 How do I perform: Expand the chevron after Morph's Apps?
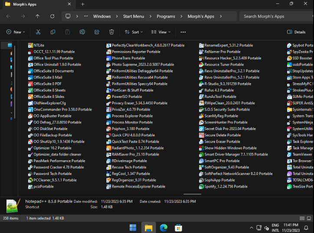pyautogui.click(x=221, y=16)
